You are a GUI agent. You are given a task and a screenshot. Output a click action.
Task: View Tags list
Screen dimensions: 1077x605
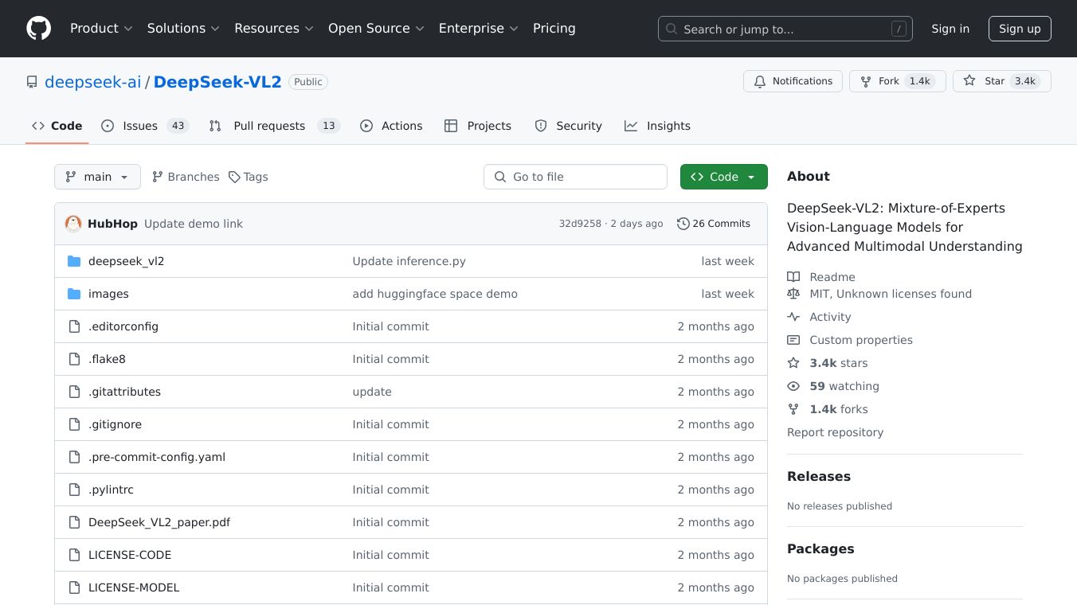click(x=249, y=177)
